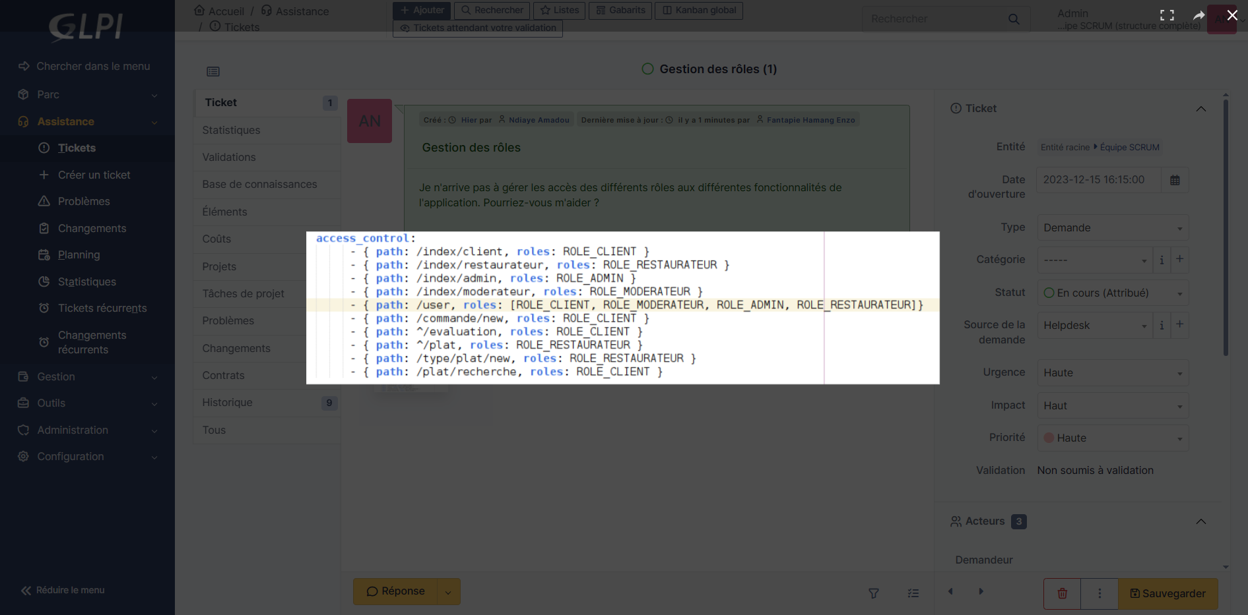Collapse the Ticket panel chevron
The image size is (1248, 615).
[1201, 109]
